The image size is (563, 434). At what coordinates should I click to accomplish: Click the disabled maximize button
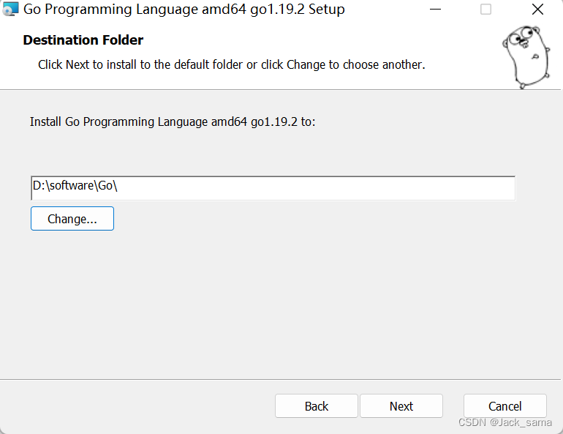[485, 9]
